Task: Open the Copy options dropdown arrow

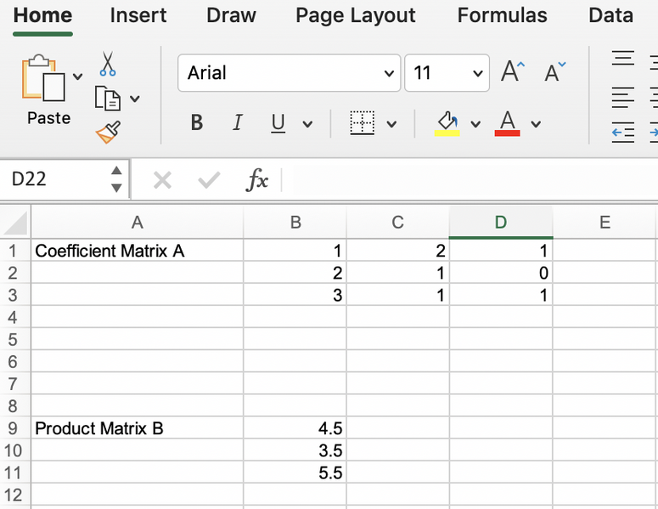Action: [134, 99]
